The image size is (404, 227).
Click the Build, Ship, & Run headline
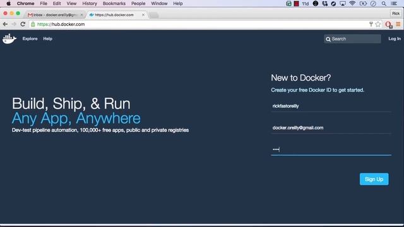tap(71, 103)
